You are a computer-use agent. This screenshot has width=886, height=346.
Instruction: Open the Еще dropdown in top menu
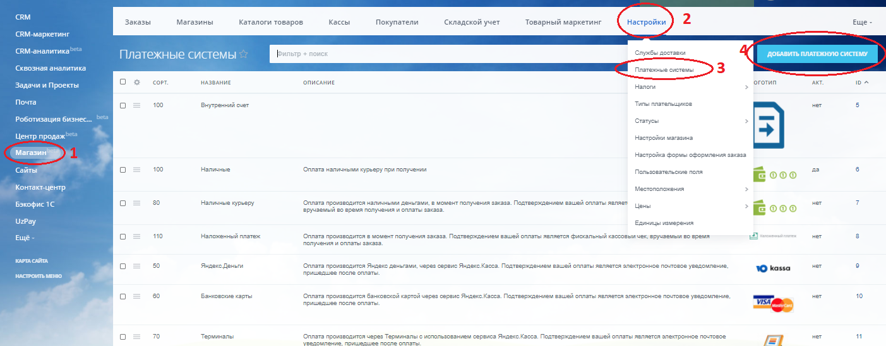(862, 22)
